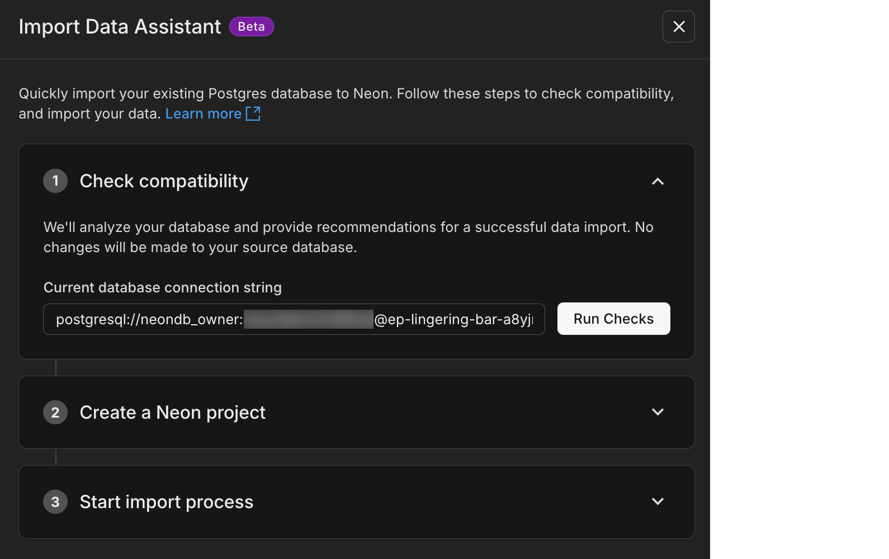This screenshot has width=889, height=559.
Task: Click the Check compatibility heading
Action: 164,181
